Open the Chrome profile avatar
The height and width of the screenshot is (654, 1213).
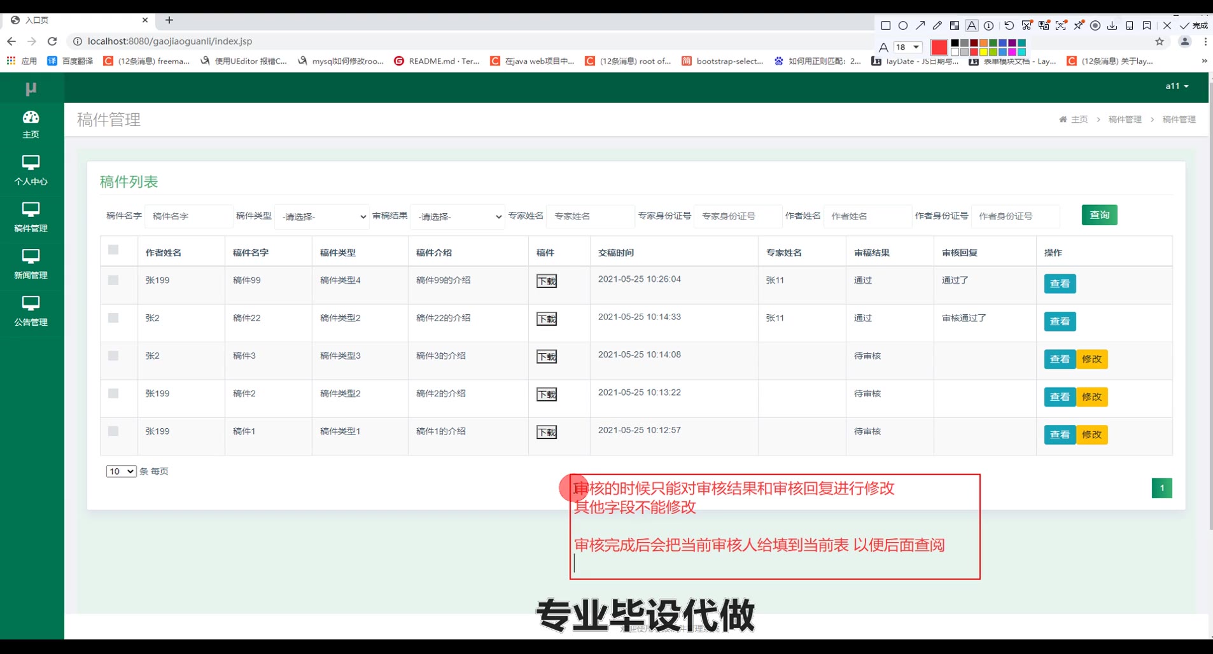(x=1185, y=42)
